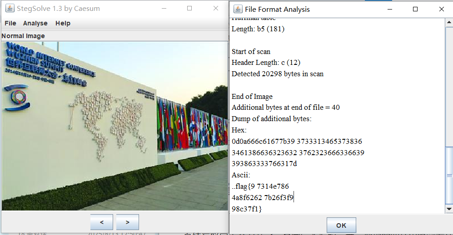Open the Help menu
This screenshot has height=235, width=453.
click(63, 23)
